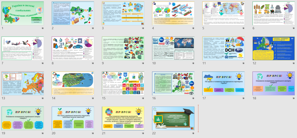Click the star icon below slide 7
297x138 pixels.
[x=43, y=63]
